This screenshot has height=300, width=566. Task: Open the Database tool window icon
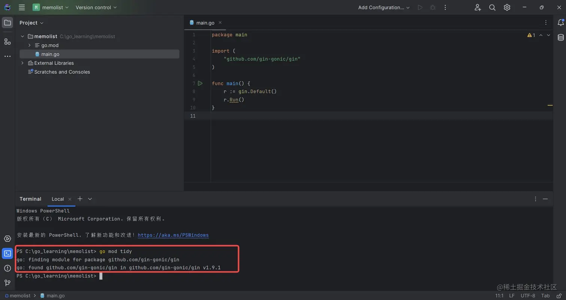tap(560, 37)
